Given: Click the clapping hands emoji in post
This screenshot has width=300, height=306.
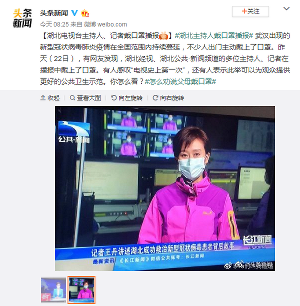Looking at the screenshot, I should coord(163,36).
